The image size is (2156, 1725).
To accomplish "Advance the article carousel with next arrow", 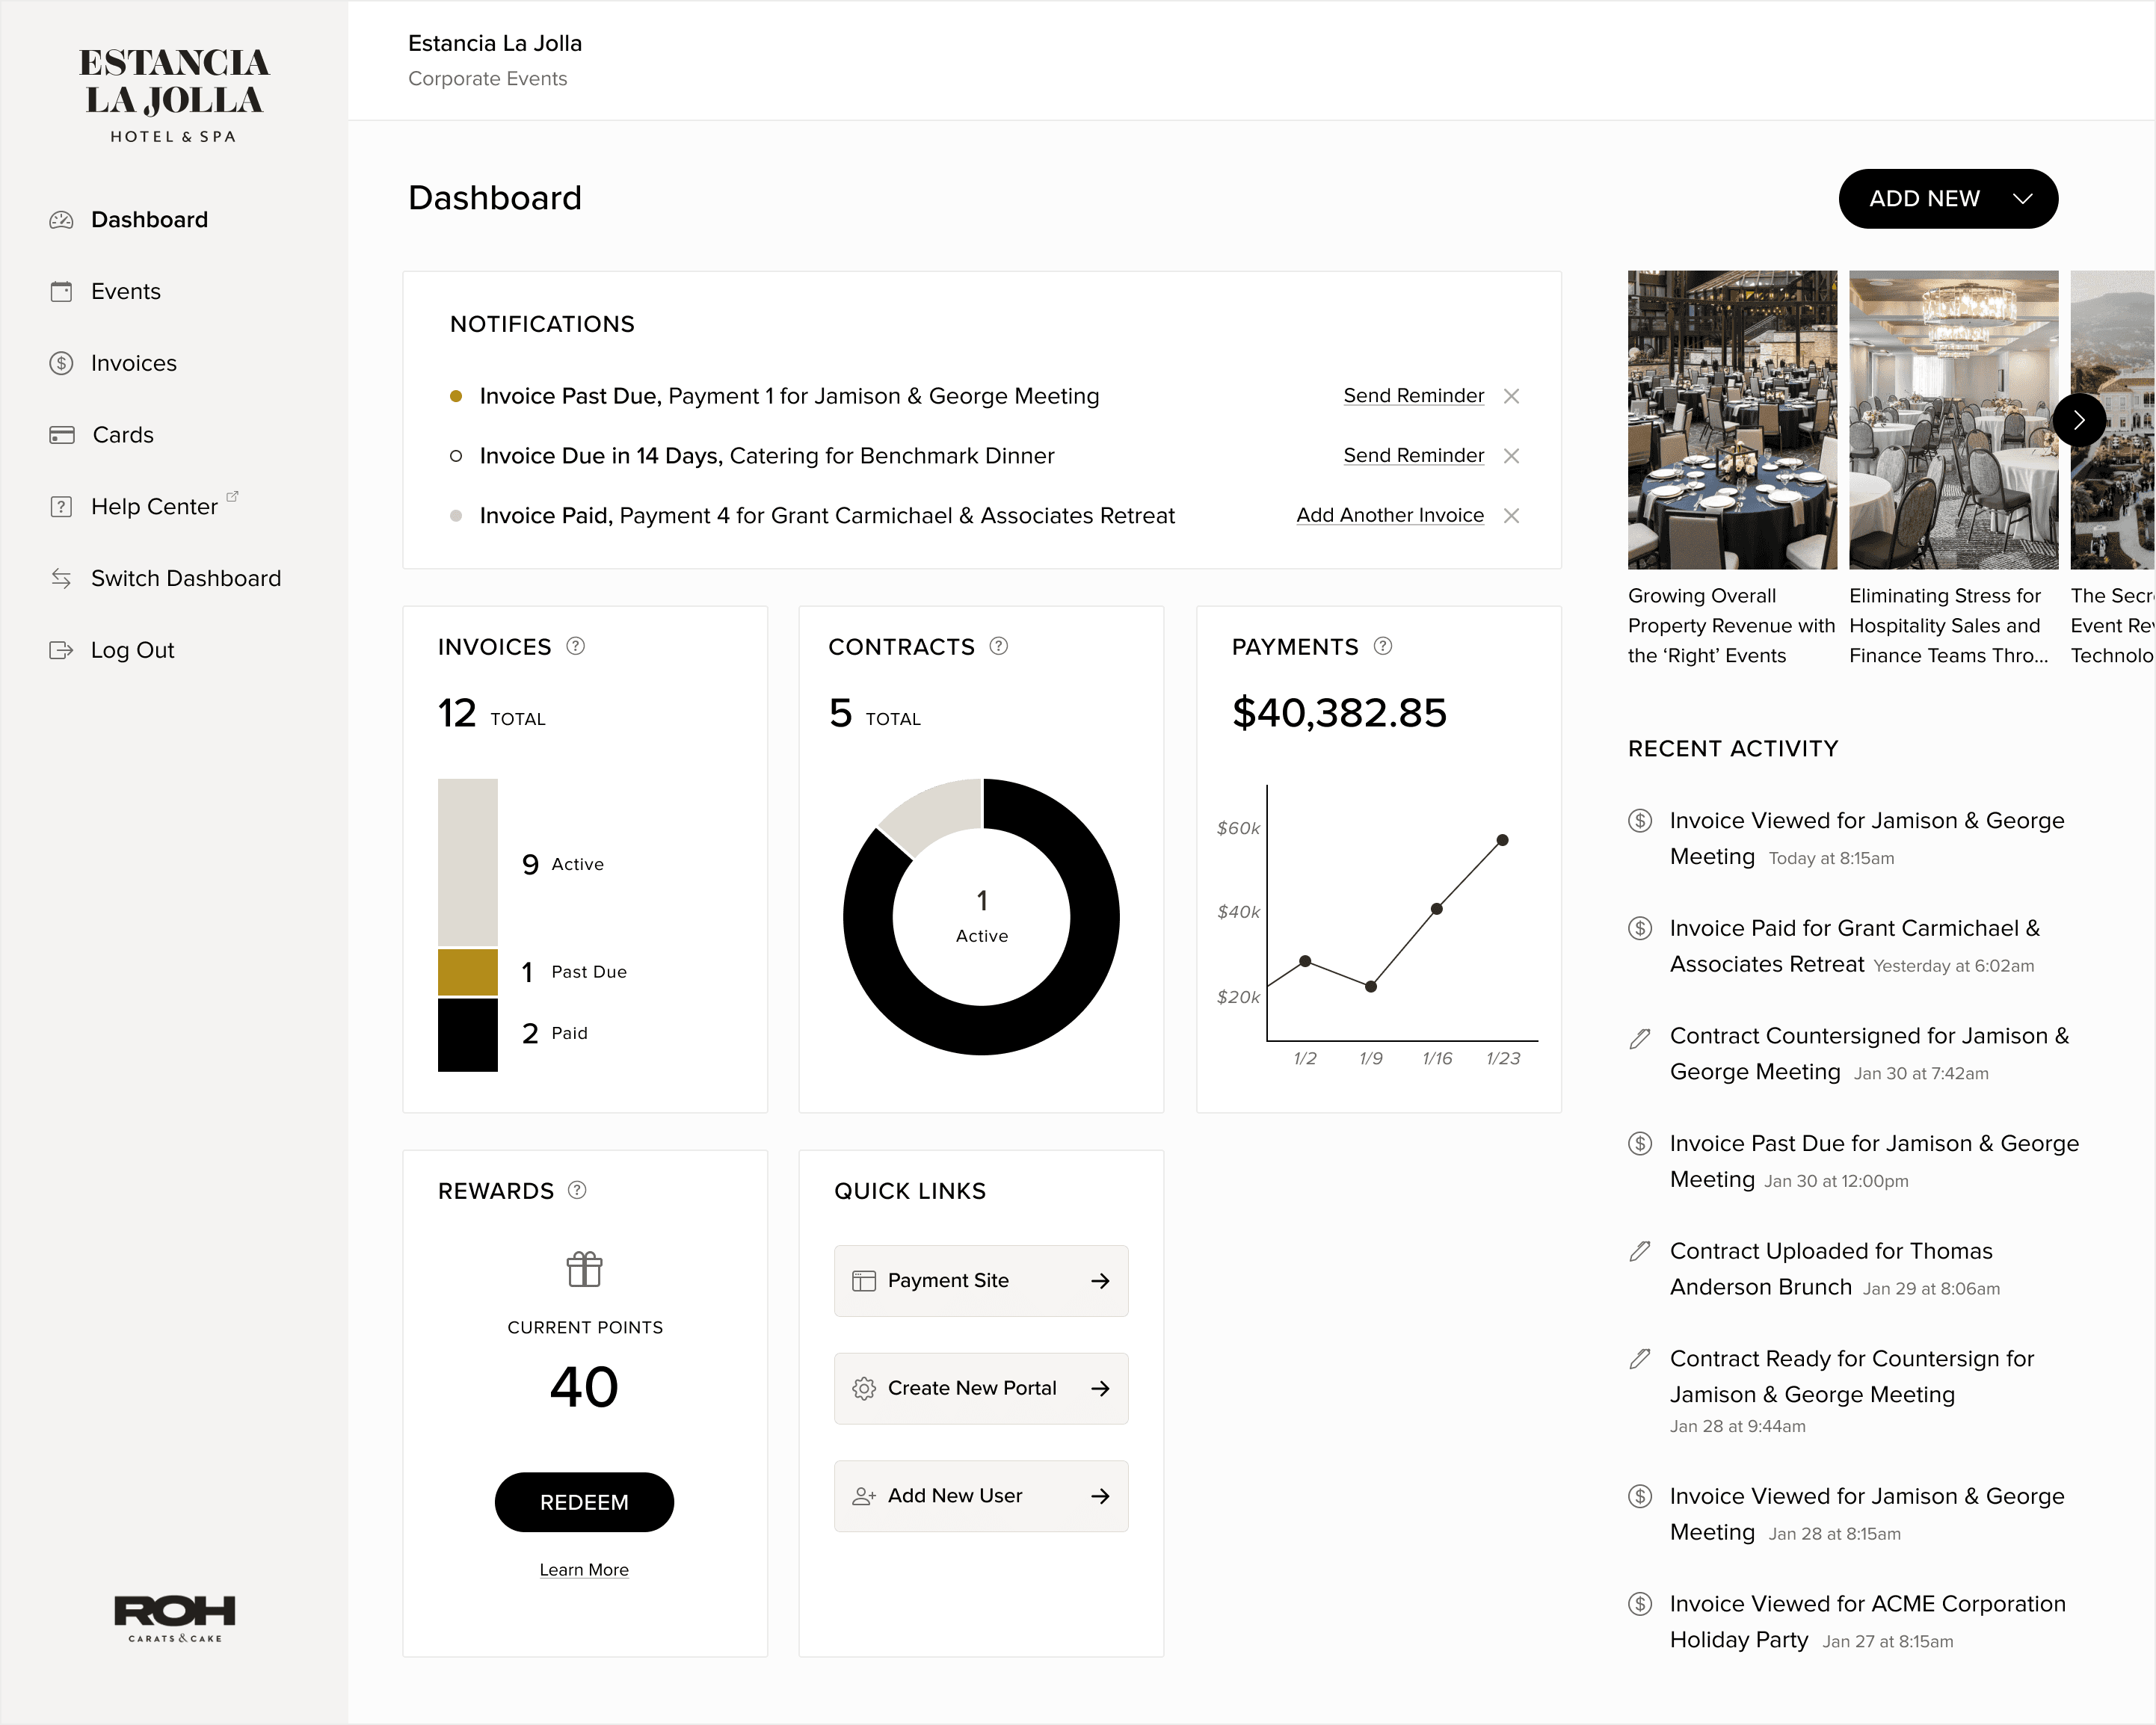I will tap(2078, 420).
